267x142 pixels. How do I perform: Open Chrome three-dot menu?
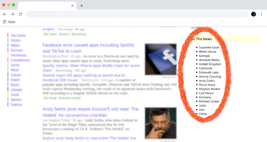(261, 14)
